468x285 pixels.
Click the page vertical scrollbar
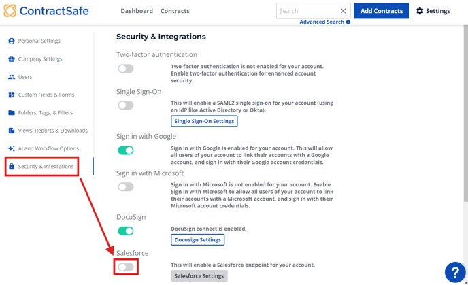[x=465, y=114]
